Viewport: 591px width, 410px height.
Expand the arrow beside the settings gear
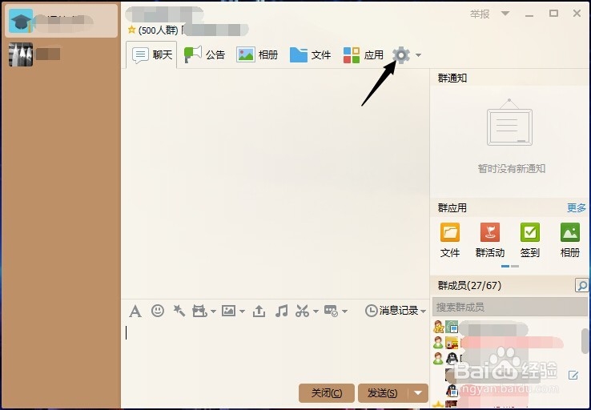coord(418,55)
